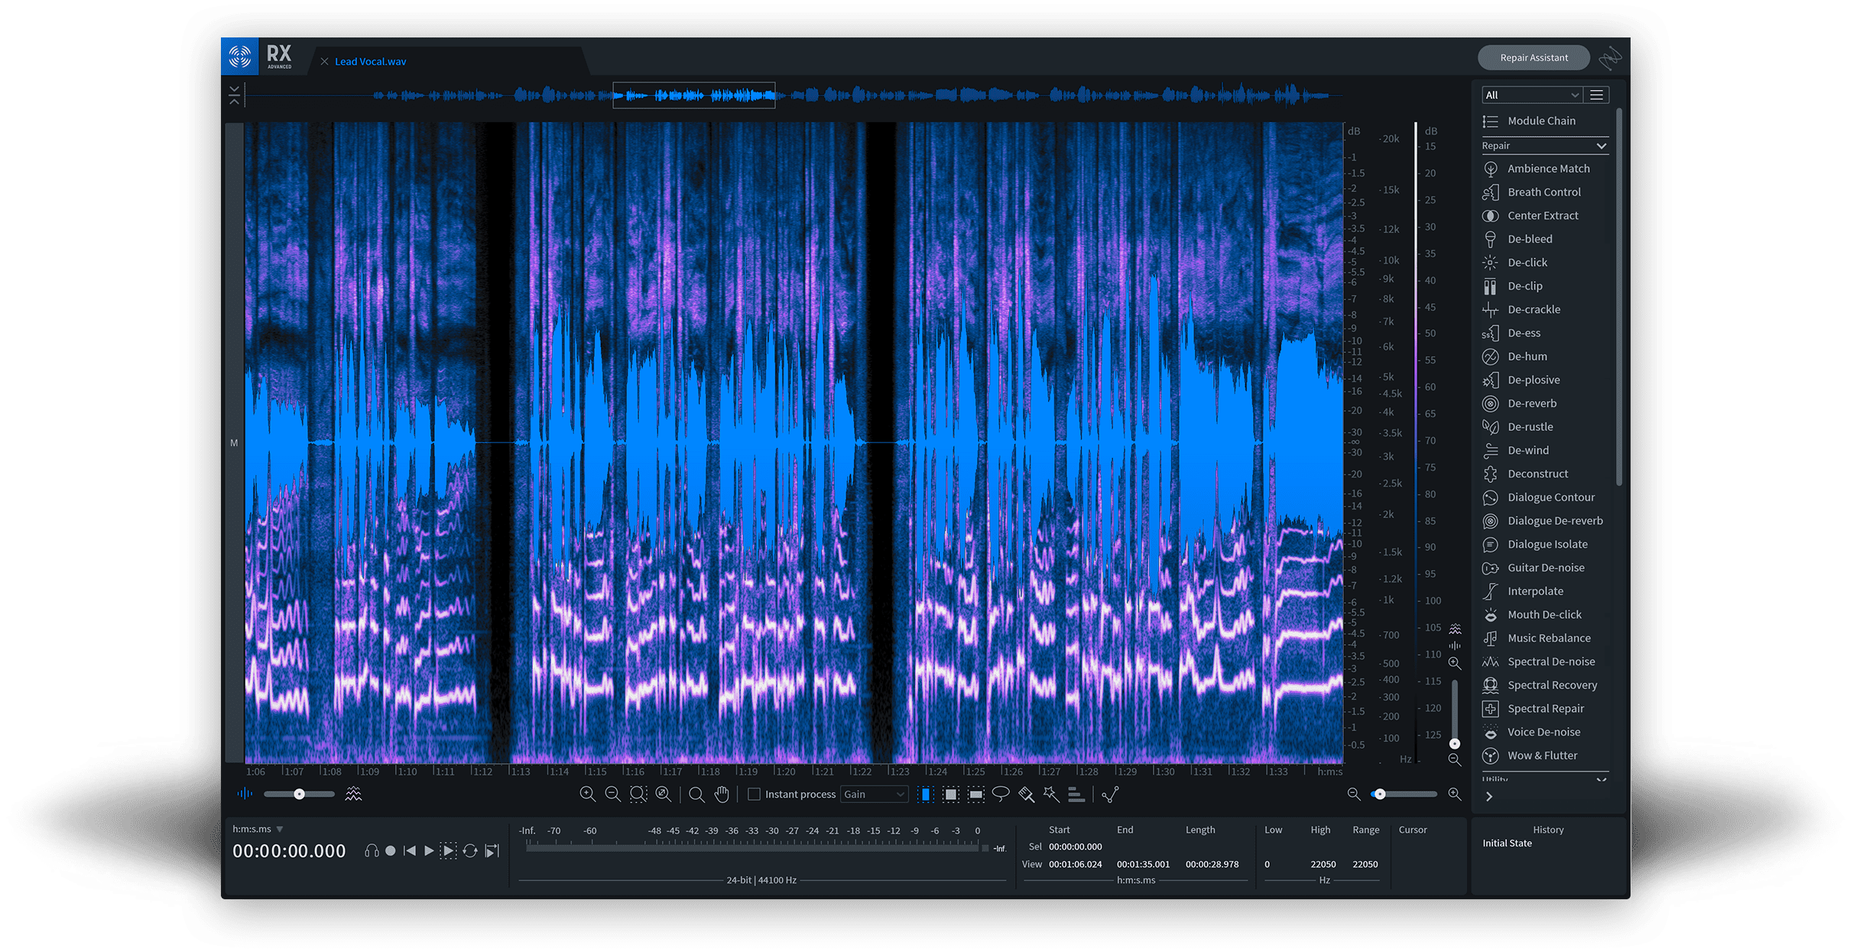The width and height of the screenshot is (1850, 952).
Task: Launch the Repair Assistant
Action: [1534, 58]
